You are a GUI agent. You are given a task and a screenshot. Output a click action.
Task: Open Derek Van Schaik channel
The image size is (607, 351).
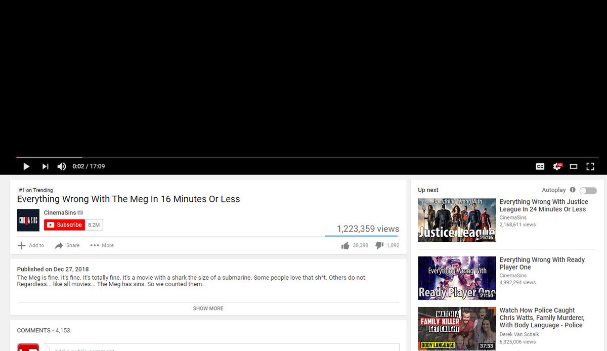tap(519, 334)
